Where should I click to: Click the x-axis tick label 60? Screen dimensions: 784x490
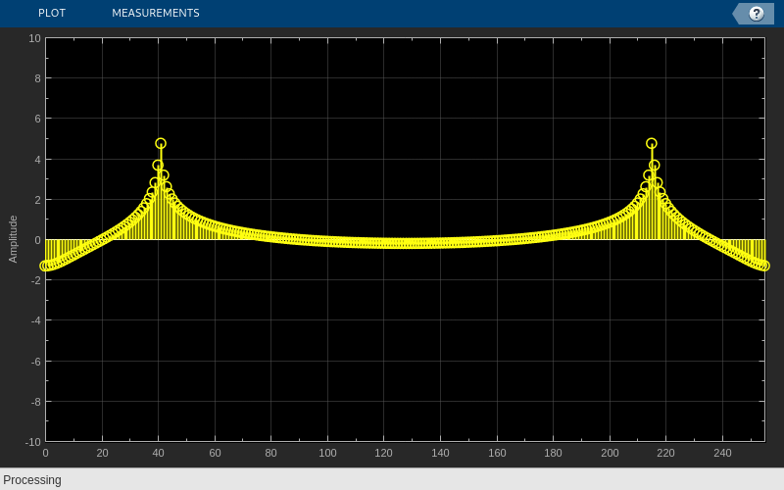215,453
